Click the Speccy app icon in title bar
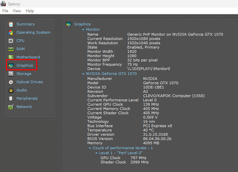 click(x=3, y=4)
